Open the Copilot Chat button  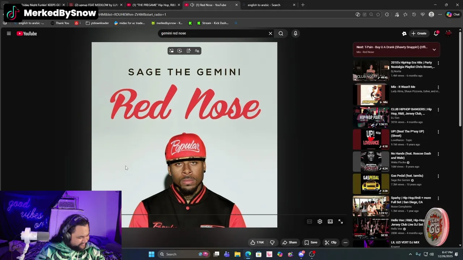453,14
